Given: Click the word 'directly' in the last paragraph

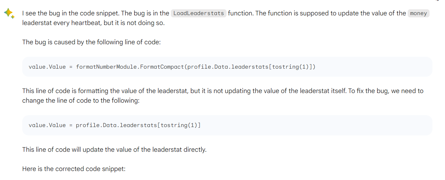Looking at the screenshot, I should pos(194,150).
